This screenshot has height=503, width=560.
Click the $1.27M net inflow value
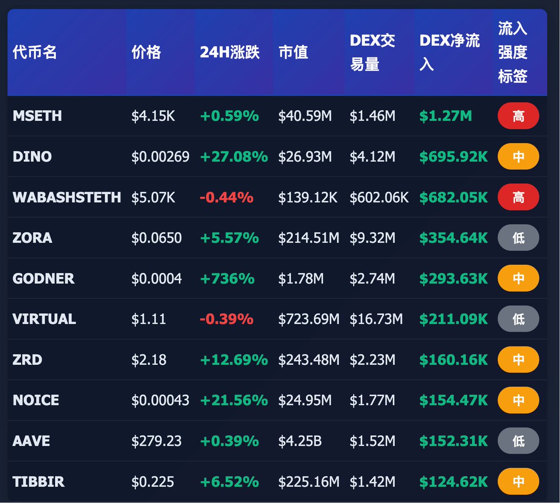446,116
